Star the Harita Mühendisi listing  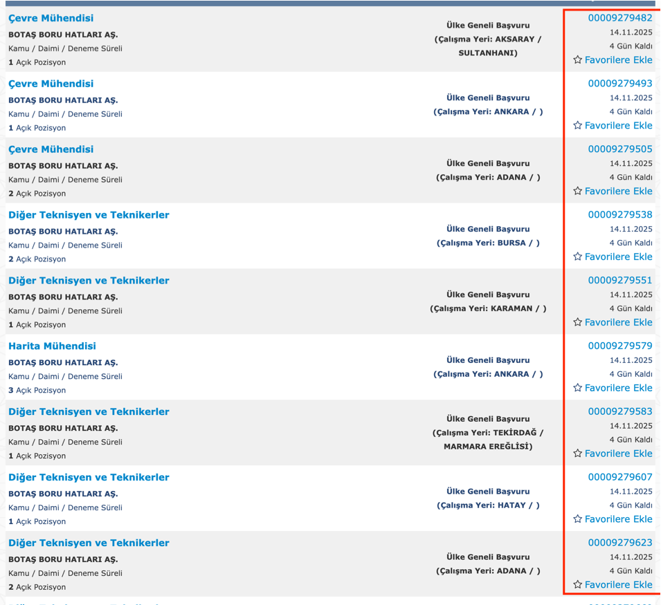coord(577,388)
